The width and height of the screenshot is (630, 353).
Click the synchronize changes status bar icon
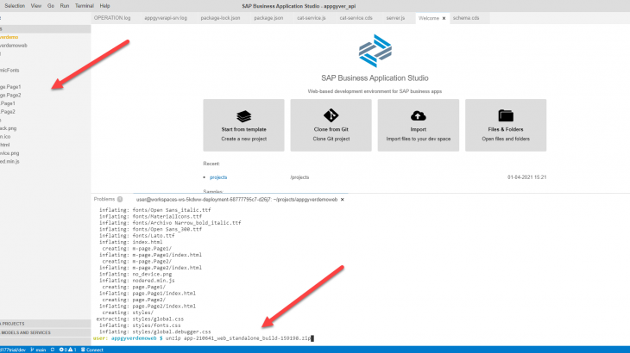point(53,350)
